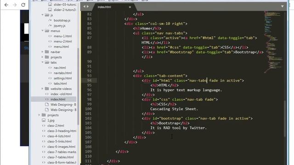Expand the inner projects folder under navbar
294x165 pixels.
pyautogui.click(x=42, y=57)
